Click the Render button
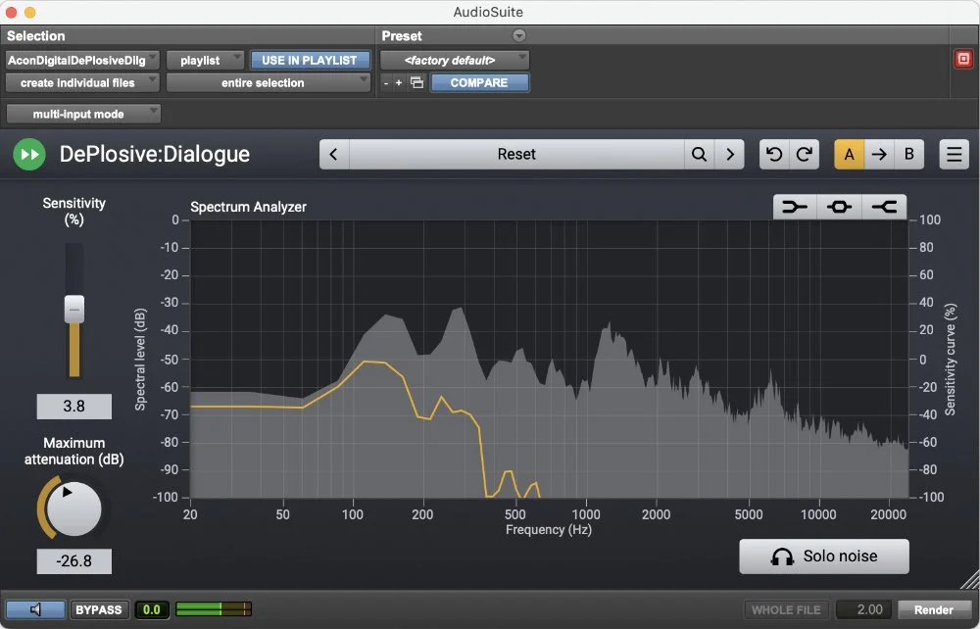Screen dimensions: 980x629 934,609
